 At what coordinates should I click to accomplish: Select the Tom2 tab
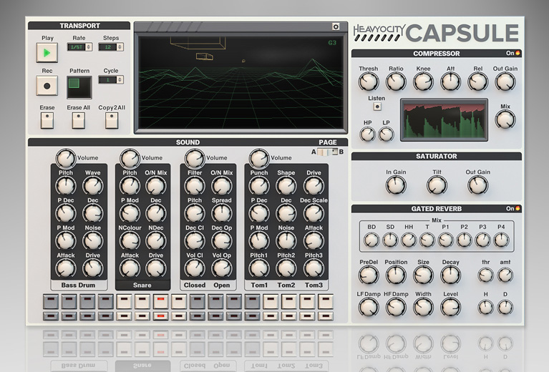click(x=286, y=285)
